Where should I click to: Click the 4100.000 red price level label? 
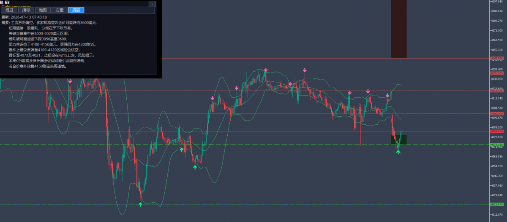(496, 113)
